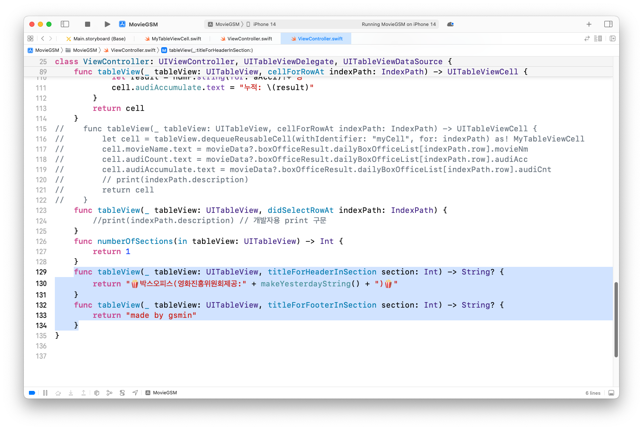This screenshot has width=643, height=430.
Task: Click MovieGSM project title in toolbar
Action: pos(143,24)
